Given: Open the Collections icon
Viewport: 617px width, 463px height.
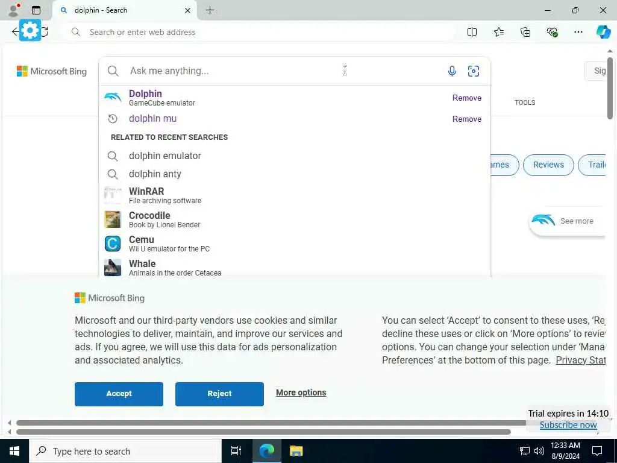Looking at the screenshot, I should [525, 33].
